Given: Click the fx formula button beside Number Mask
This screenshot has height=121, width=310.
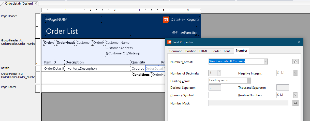Looking at the screenshot, I should (295, 103).
